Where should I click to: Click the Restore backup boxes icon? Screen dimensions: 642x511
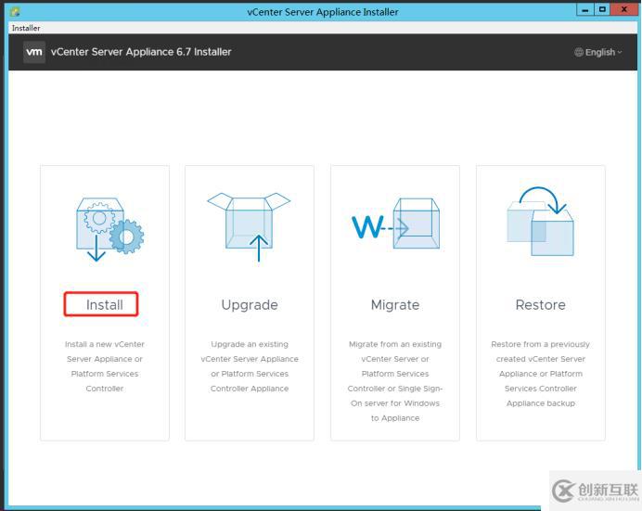click(x=541, y=222)
